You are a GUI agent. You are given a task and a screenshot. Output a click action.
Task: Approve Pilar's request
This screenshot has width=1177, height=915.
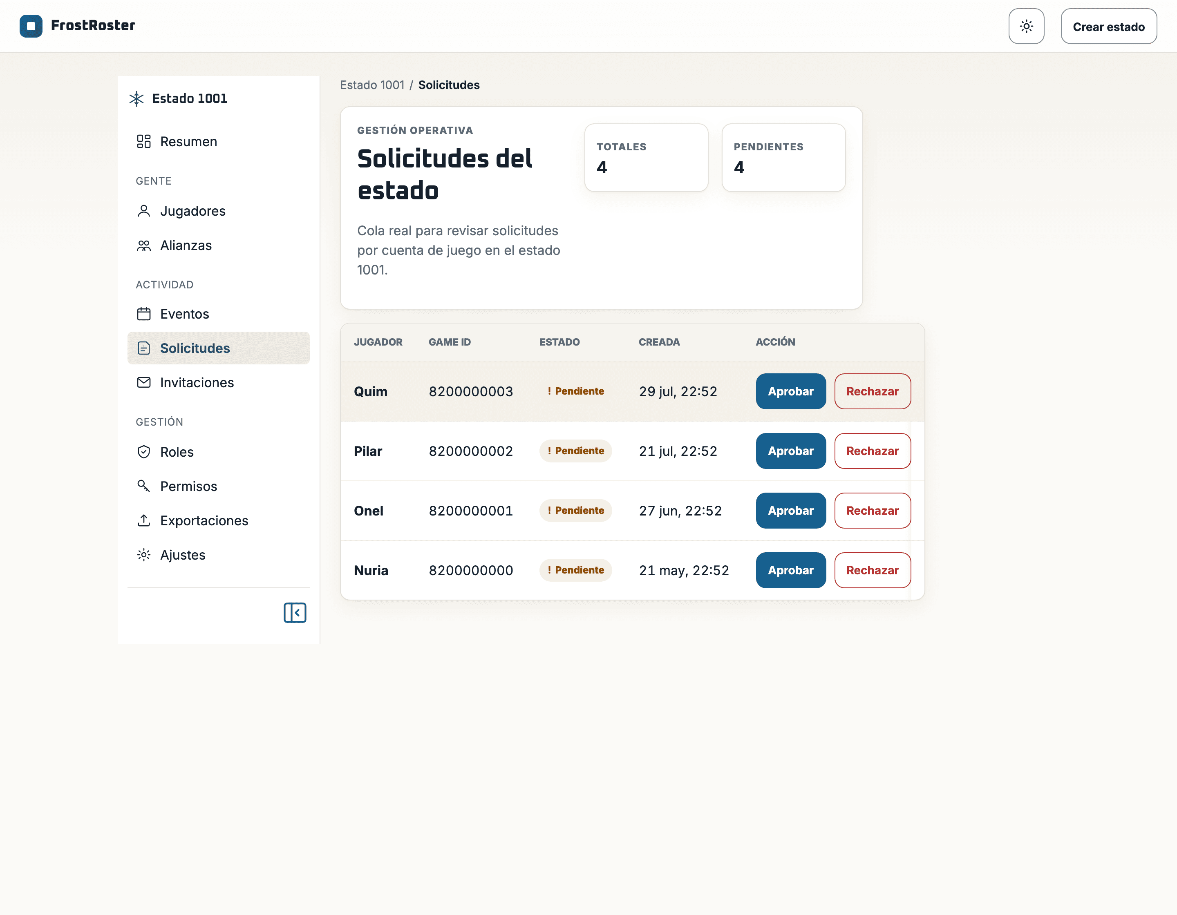click(x=791, y=451)
